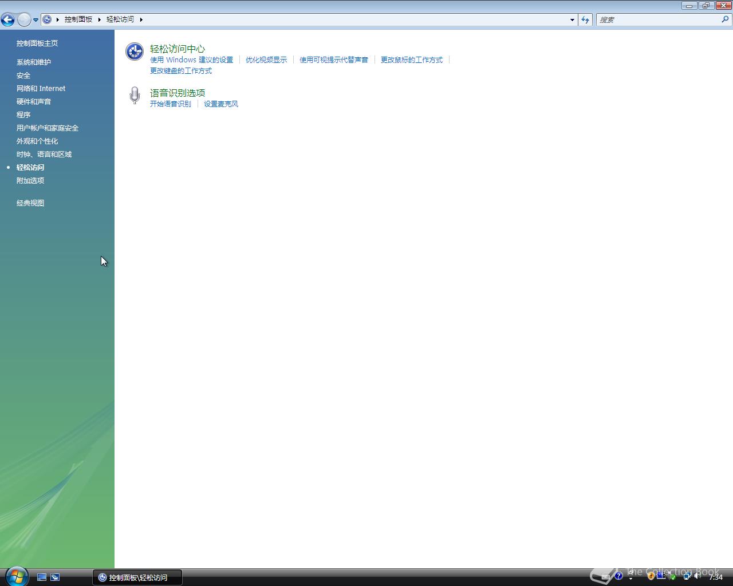
Task: Click 使用可视提示代替声音 link
Action: click(x=334, y=60)
